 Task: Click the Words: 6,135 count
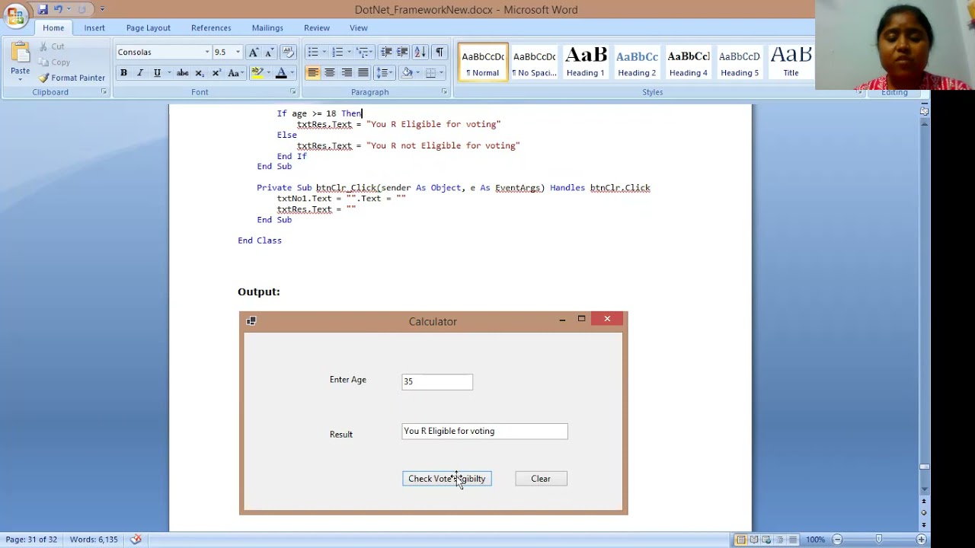pyautogui.click(x=94, y=540)
